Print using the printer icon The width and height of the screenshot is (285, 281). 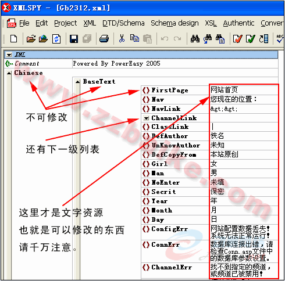click(104, 39)
